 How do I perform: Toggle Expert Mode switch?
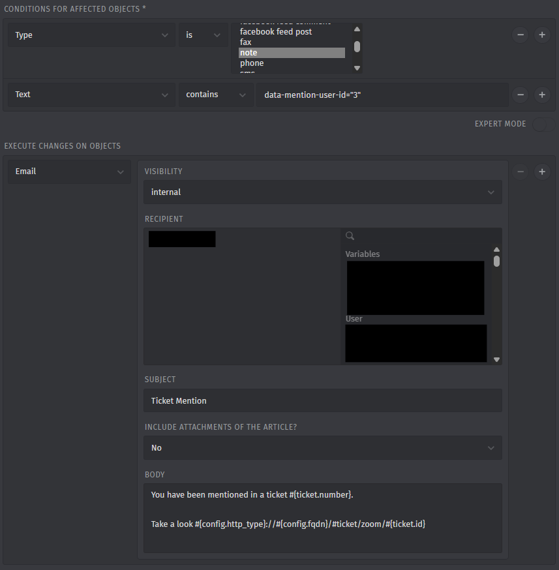click(x=543, y=124)
